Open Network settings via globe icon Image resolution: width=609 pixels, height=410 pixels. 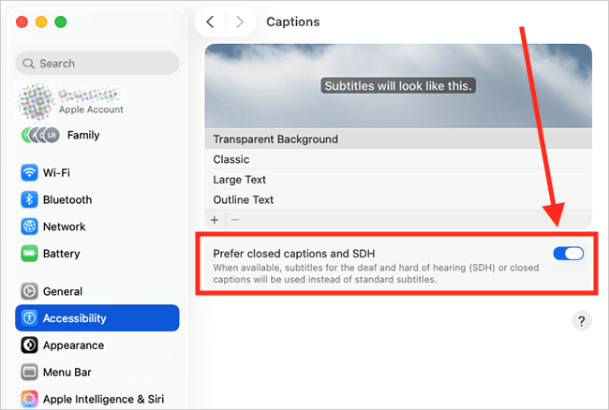[x=29, y=227]
